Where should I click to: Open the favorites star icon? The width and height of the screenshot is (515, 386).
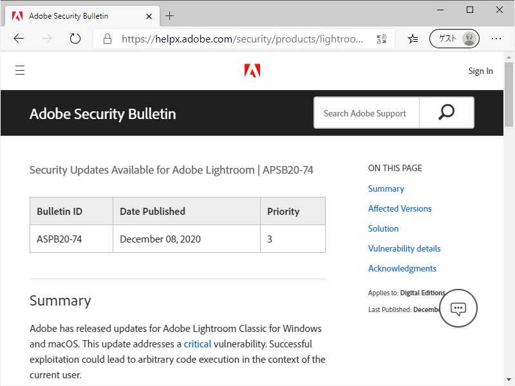tap(413, 39)
